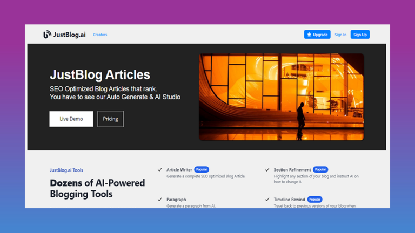415x233 pixels.
Task: Click 'Highlight any section of your blog' description
Action: [x=316, y=179]
